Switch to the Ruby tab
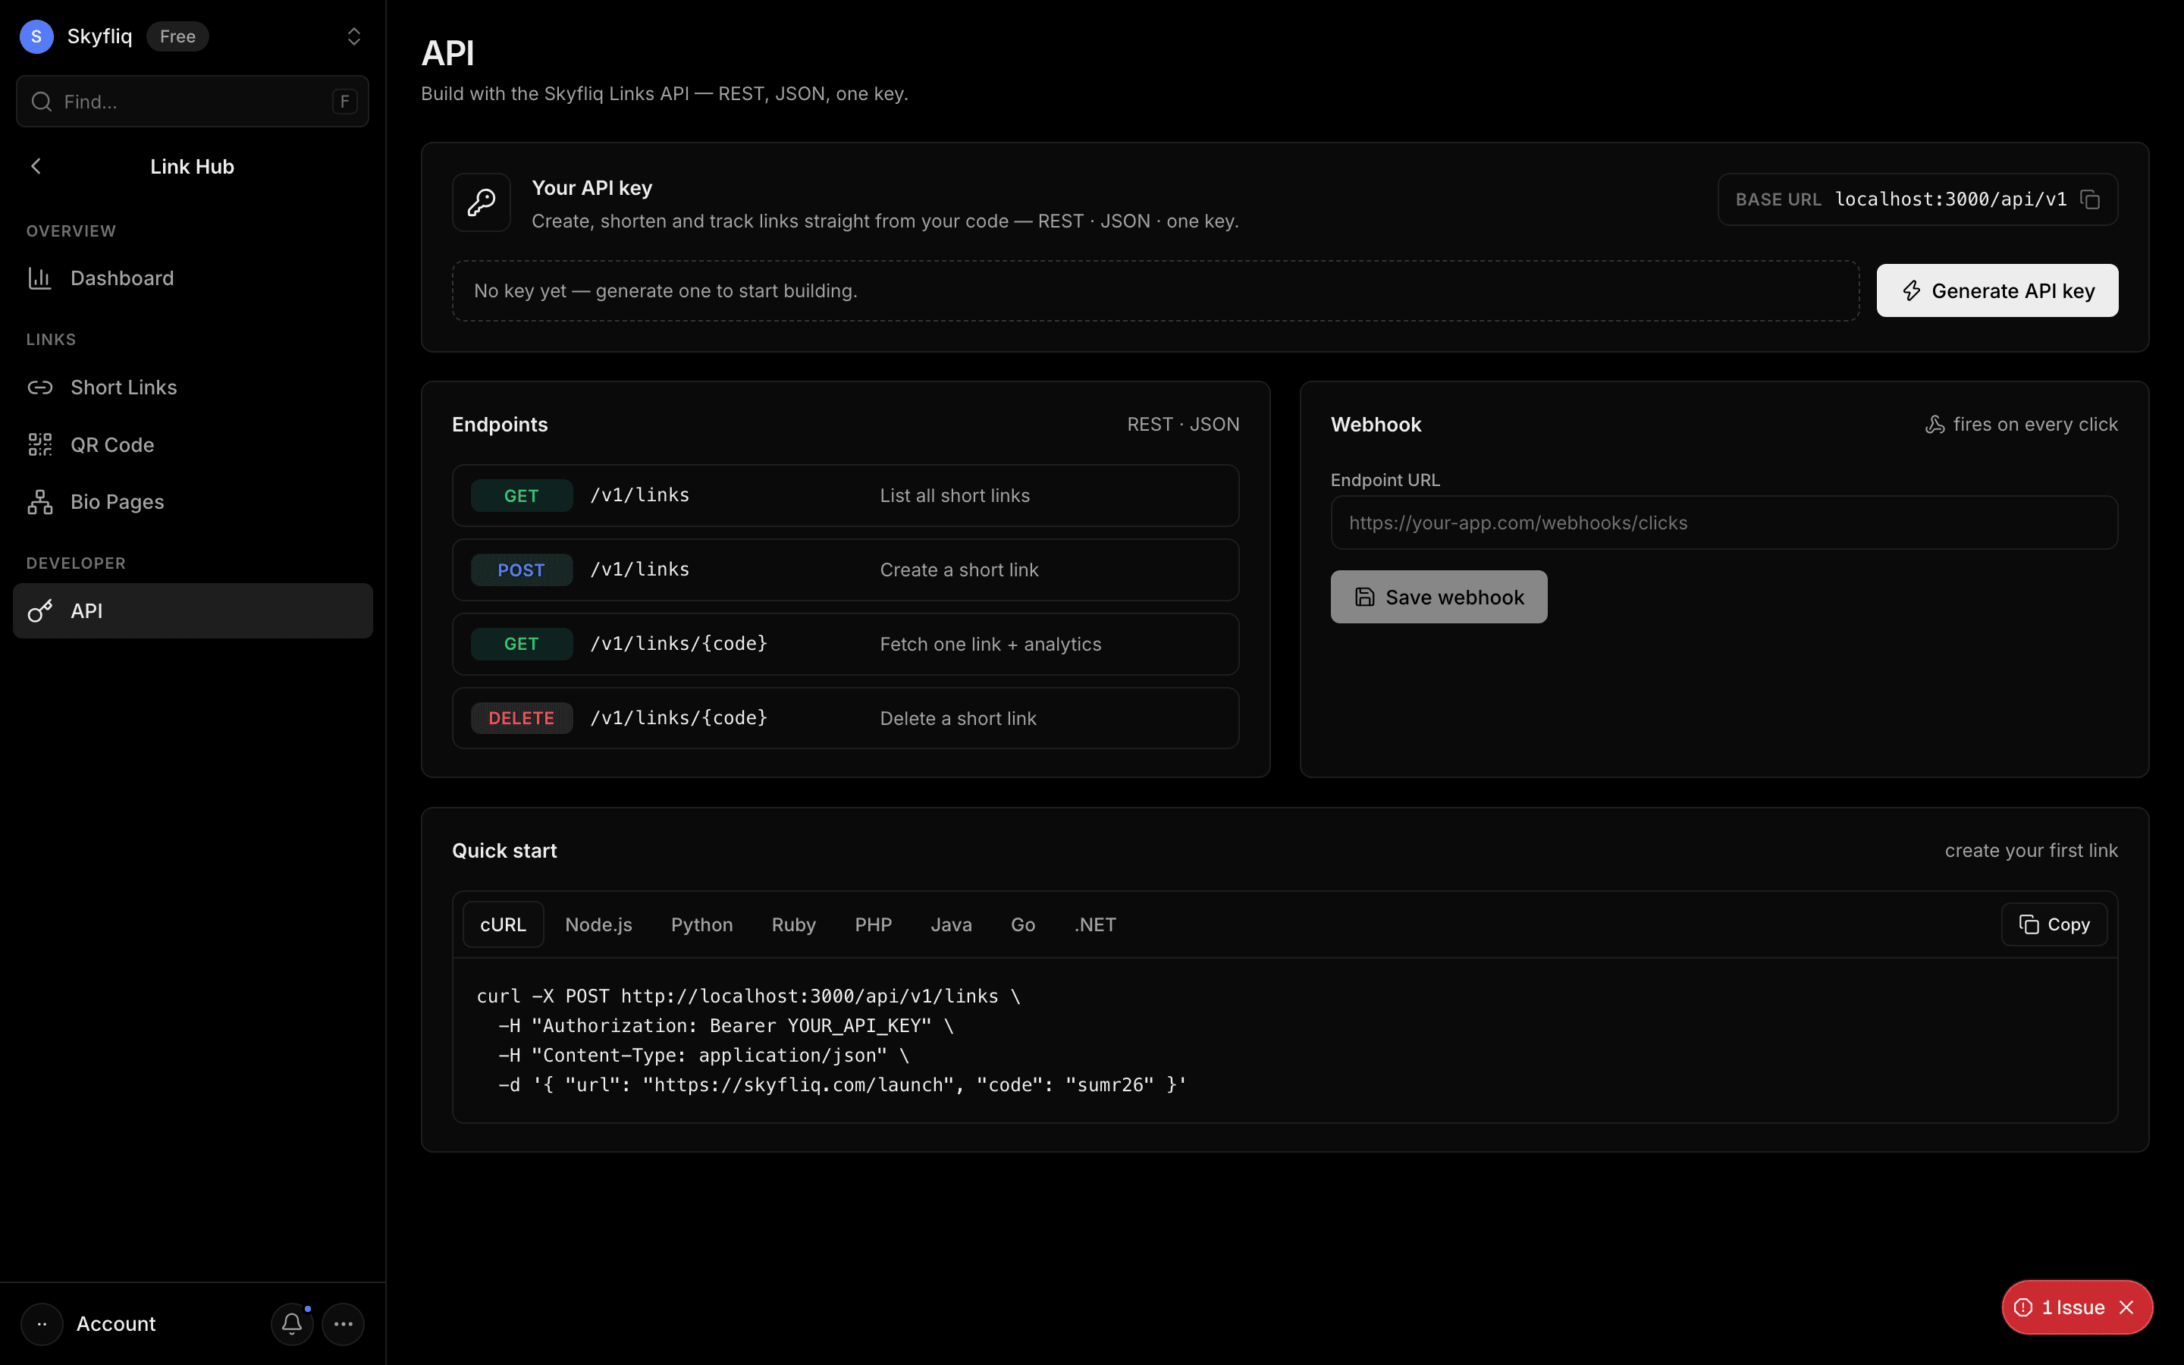This screenshot has height=1365, width=2184. [793, 924]
